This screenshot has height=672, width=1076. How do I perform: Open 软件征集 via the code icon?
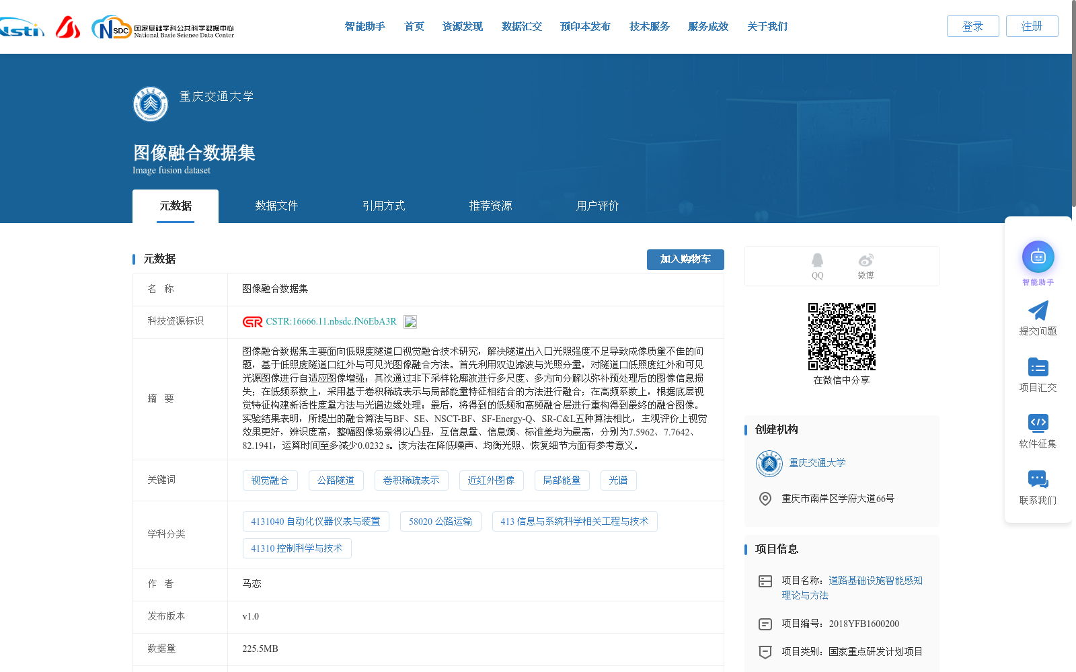tap(1038, 422)
